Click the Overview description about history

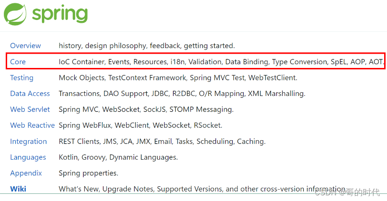(147, 46)
